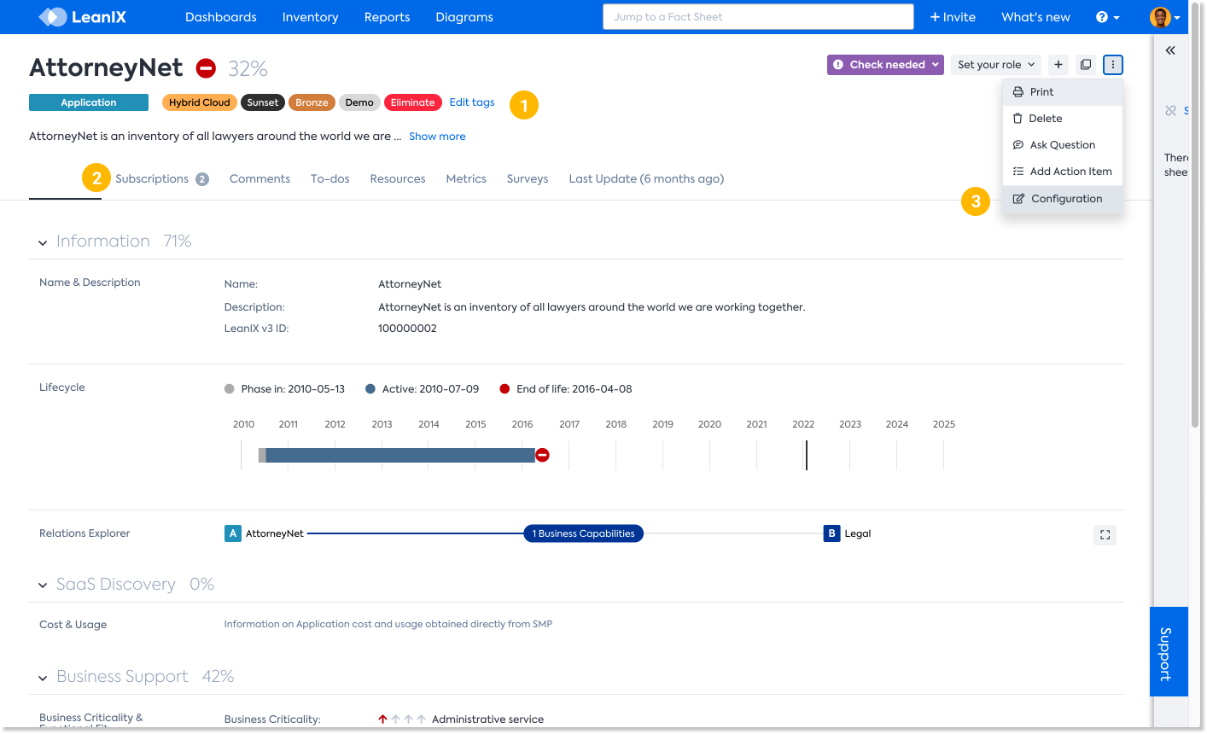Image resolution: width=1207 pixels, height=734 pixels.
Task: Click the Cost & Usage label
Action: click(x=73, y=625)
